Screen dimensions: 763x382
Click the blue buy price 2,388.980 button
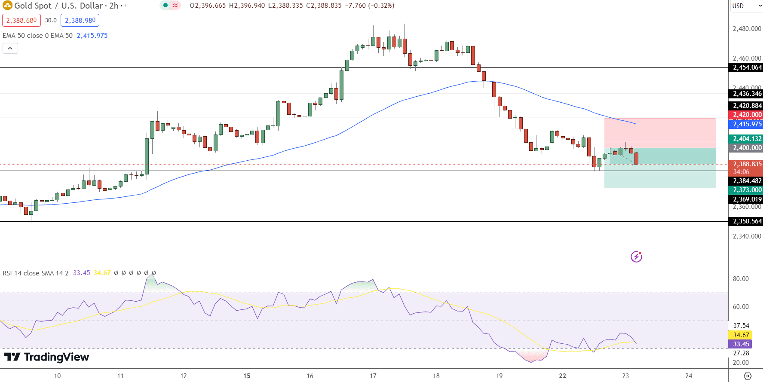click(x=80, y=20)
